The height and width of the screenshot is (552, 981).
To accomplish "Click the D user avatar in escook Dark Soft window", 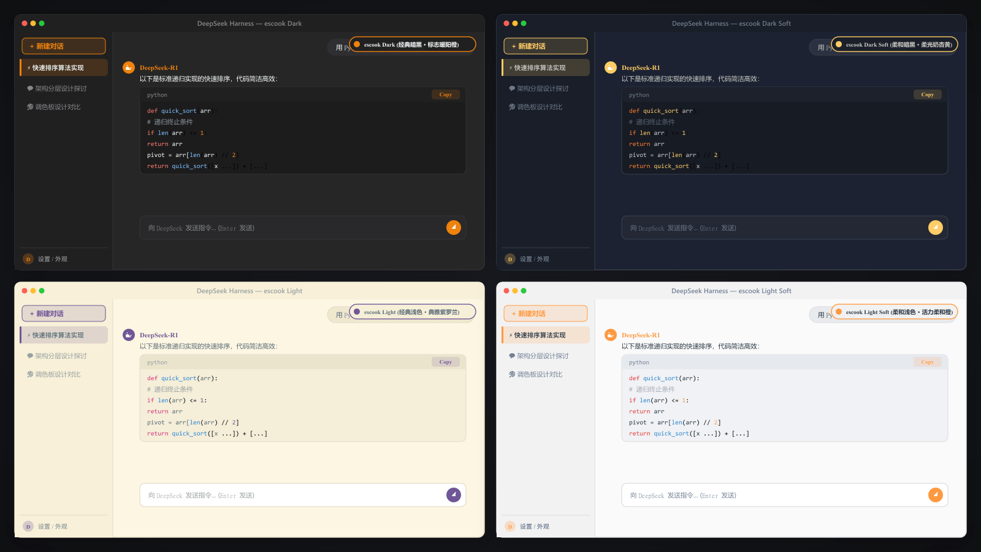I will pos(510,259).
